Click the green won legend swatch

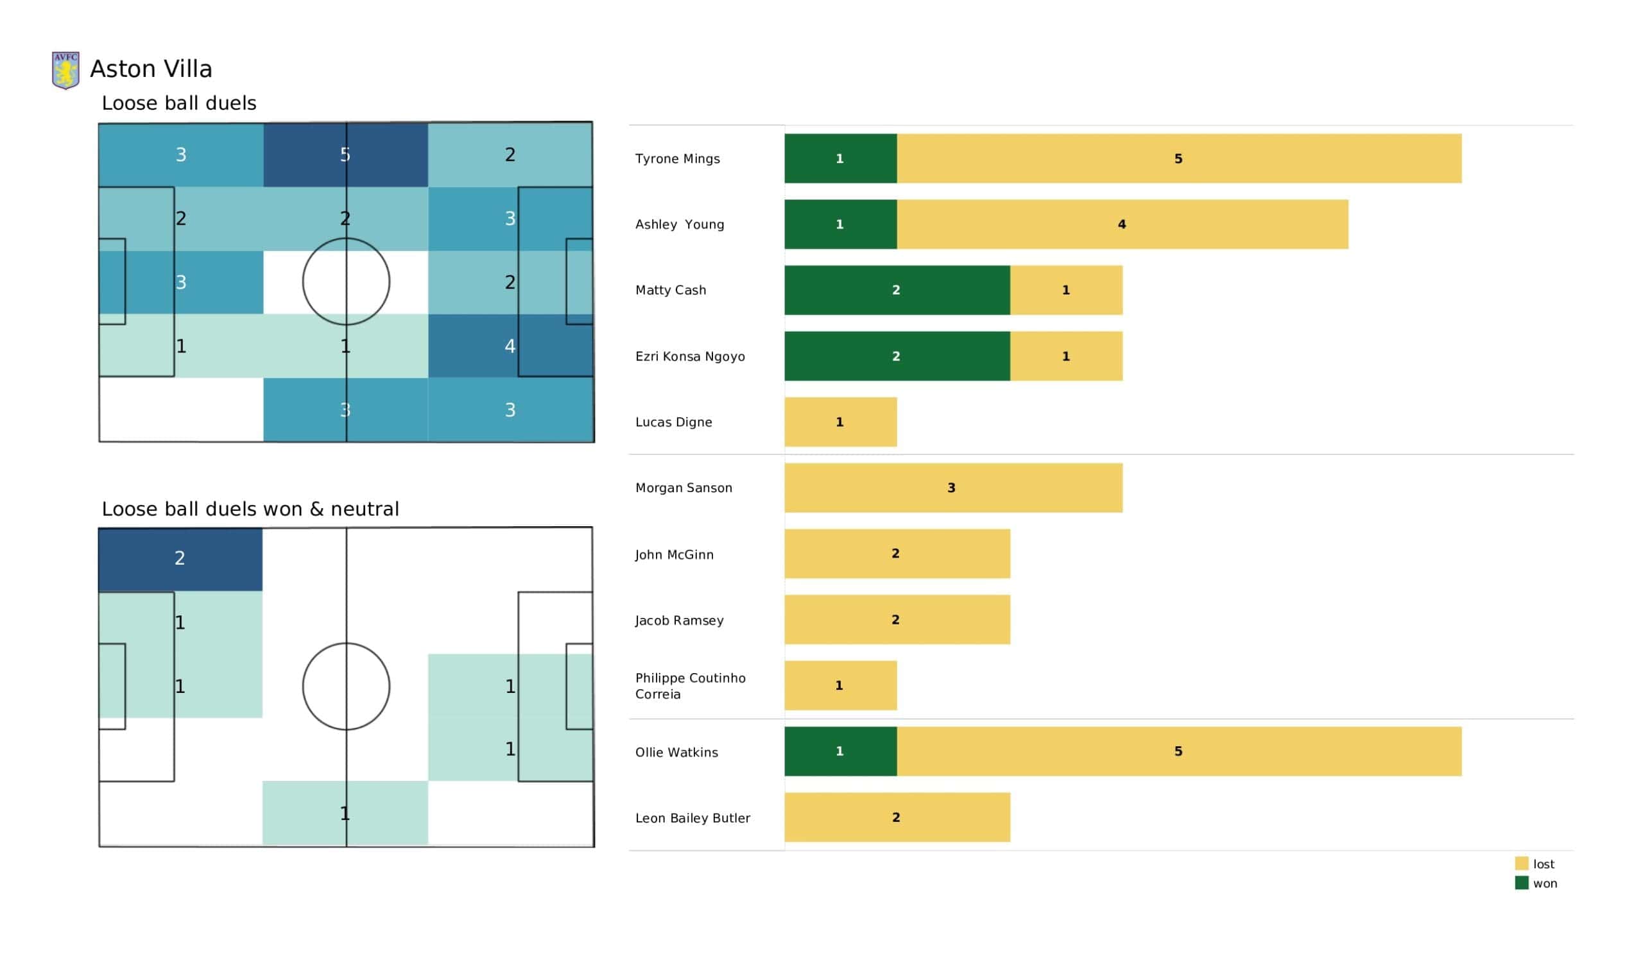(1522, 883)
